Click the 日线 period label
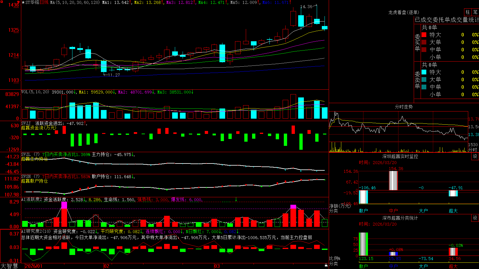The image size is (479, 269). click(x=44, y=2)
